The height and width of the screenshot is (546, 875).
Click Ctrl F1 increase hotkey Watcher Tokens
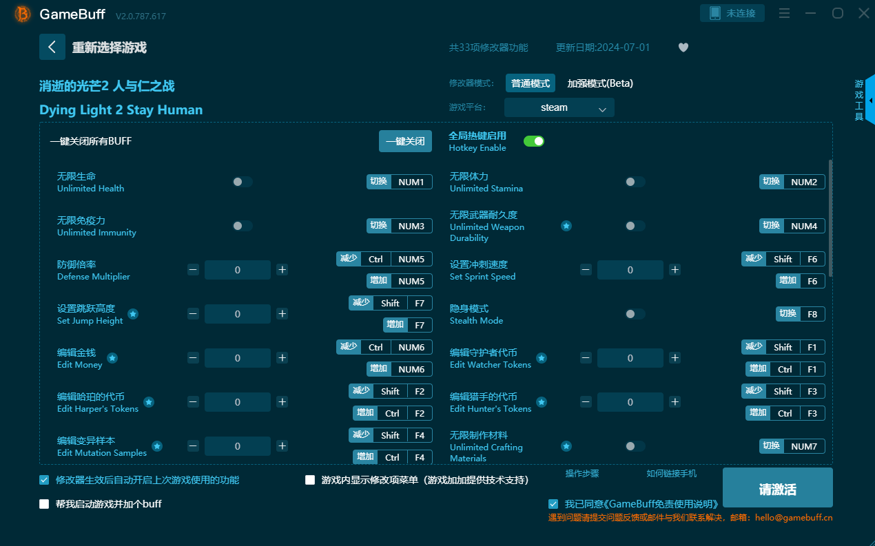[785, 369]
